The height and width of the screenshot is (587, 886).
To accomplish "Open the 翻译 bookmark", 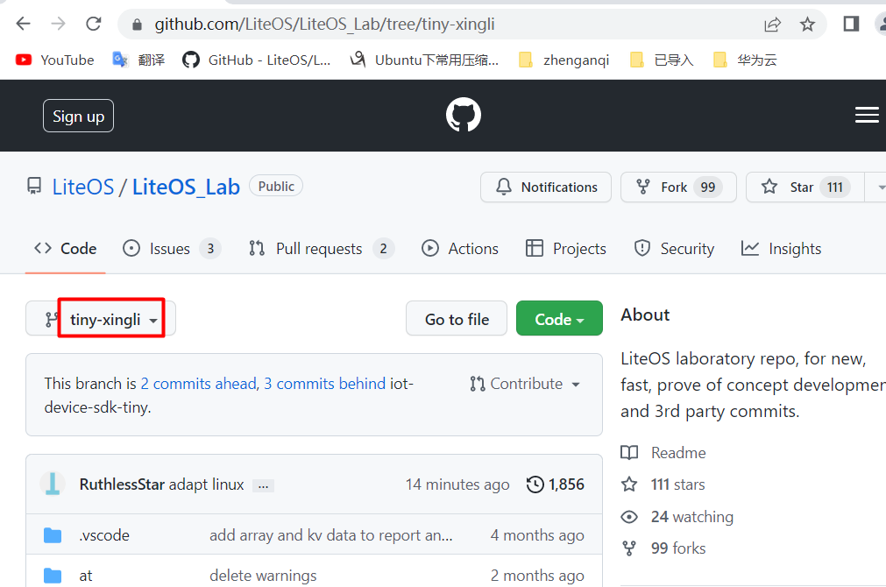I will point(138,60).
